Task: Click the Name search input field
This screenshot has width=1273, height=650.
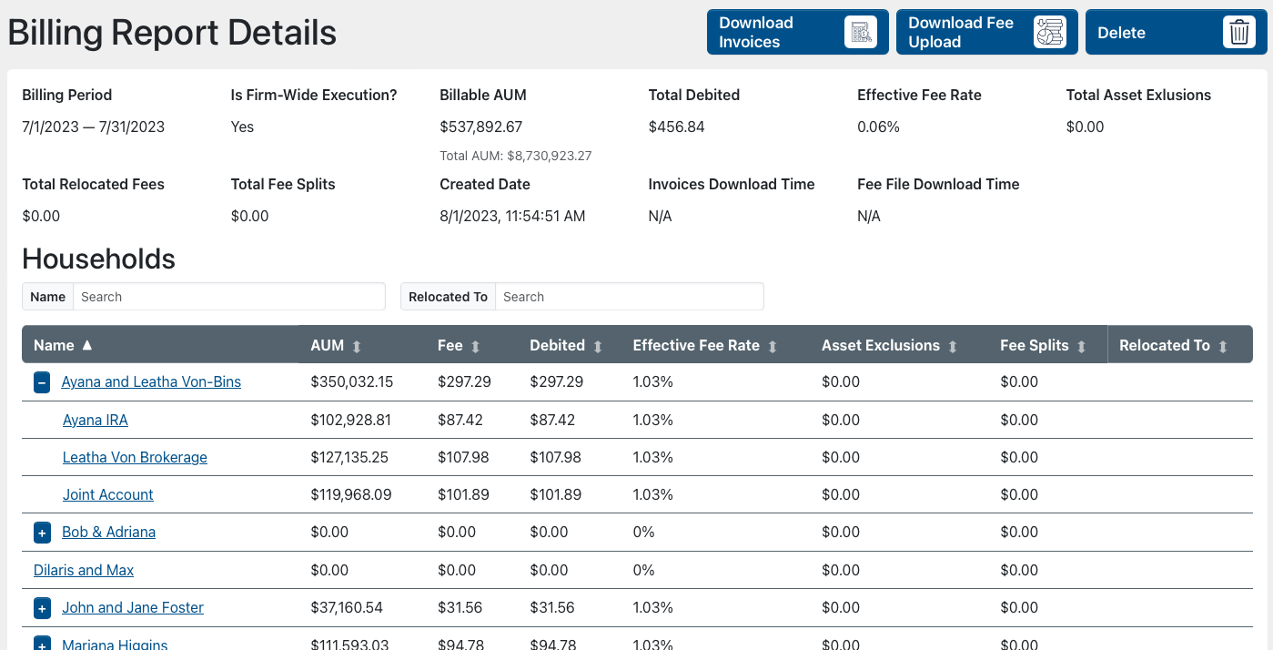Action: [x=227, y=296]
